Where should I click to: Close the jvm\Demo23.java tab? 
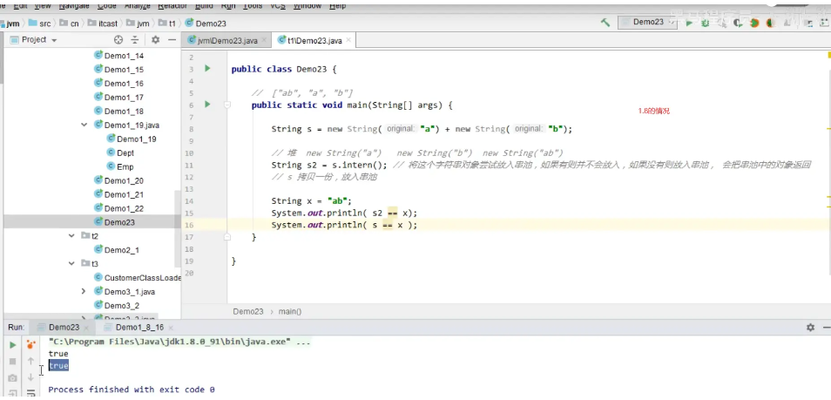tap(264, 40)
